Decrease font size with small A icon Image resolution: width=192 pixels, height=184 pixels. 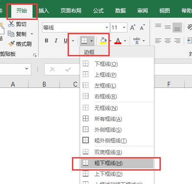pos(143,27)
